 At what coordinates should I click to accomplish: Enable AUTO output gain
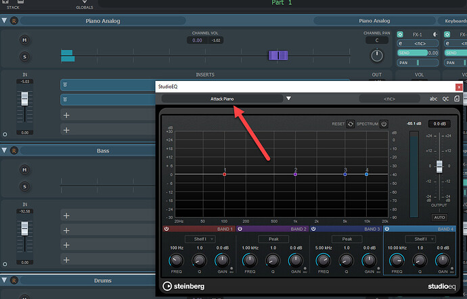tap(439, 217)
